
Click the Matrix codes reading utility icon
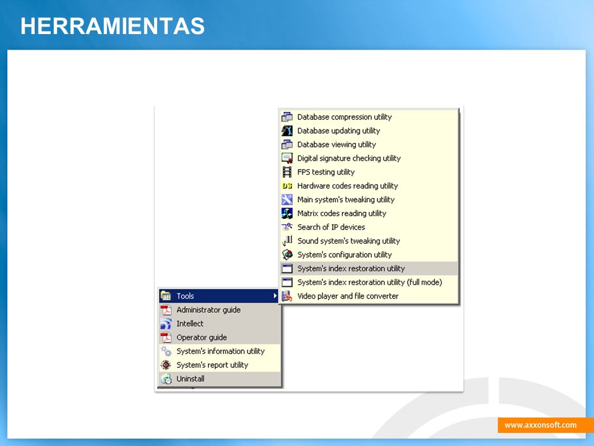pos(287,213)
